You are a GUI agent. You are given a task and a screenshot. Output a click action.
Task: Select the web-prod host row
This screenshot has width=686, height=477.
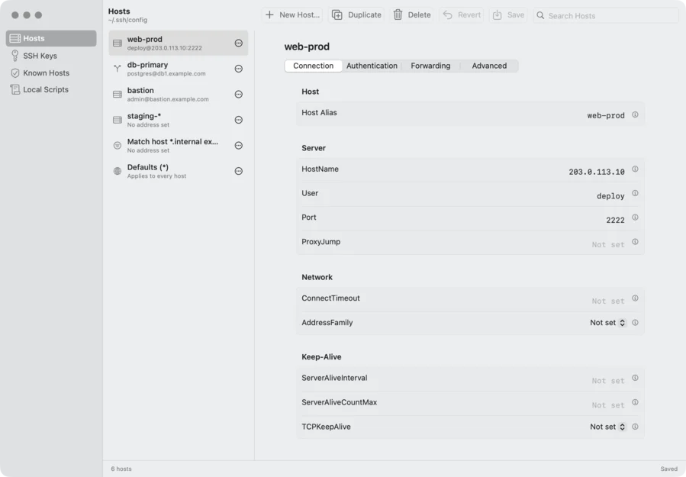click(x=178, y=43)
